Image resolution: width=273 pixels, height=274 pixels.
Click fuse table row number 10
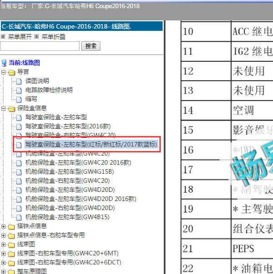point(188,32)
